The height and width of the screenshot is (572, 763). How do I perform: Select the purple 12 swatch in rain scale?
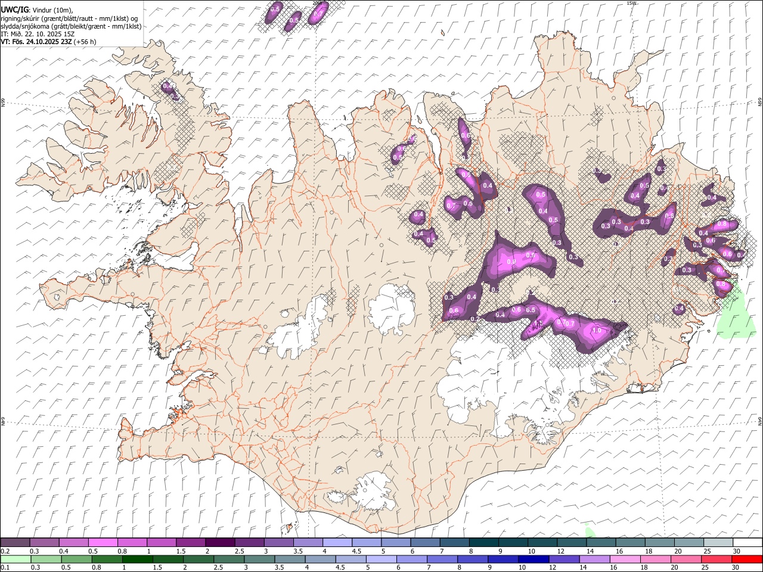(565, 559)
